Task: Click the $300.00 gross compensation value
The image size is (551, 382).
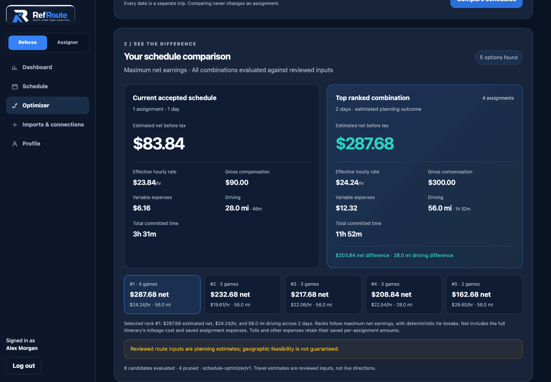Action: point(442,183)
